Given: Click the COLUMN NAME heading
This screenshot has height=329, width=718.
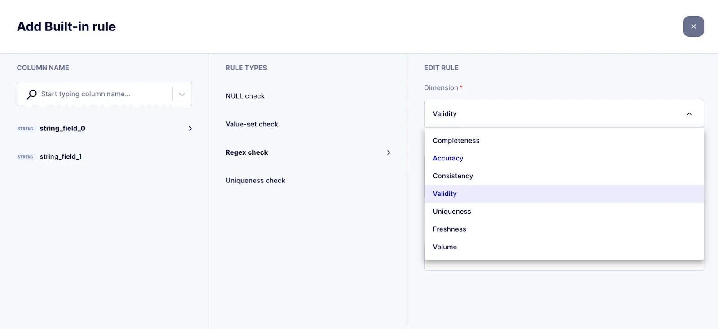Looking at the screenshot, I should tap(43, 68).
